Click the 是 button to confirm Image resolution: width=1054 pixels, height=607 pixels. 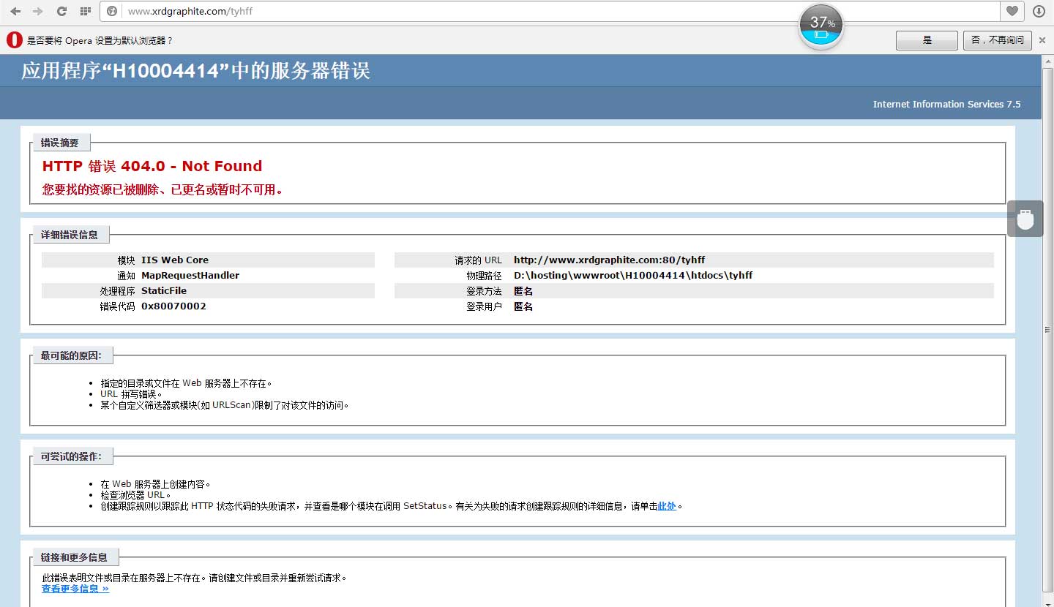[x=927, y=40]
